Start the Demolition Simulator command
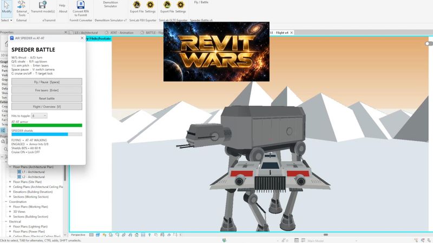Viewport: 433px width, 243px height. [110, 4]
